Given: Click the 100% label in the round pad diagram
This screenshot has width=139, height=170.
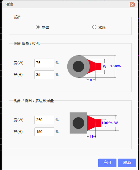Looking at the screenshot, I should click(x=116, y=66).
